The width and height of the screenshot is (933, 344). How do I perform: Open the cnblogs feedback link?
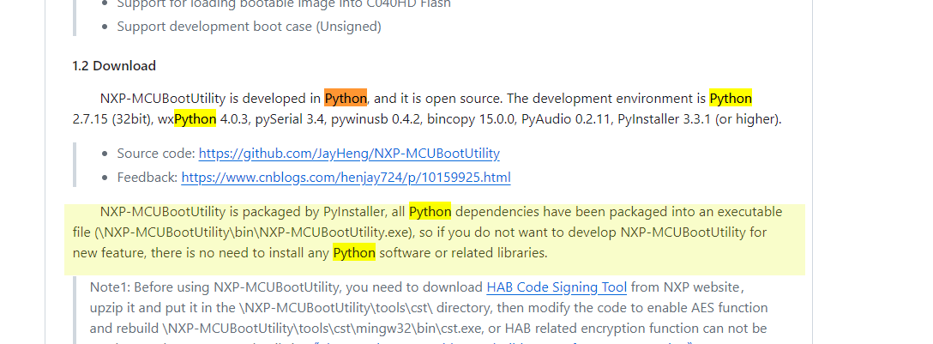click(x=346, y=178)
